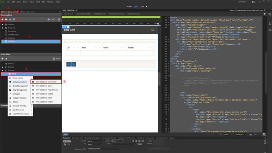Select the Settings item in Action Steps
Image resolution: width=272 pixels, height=153 pixels.
pos(11,63)
